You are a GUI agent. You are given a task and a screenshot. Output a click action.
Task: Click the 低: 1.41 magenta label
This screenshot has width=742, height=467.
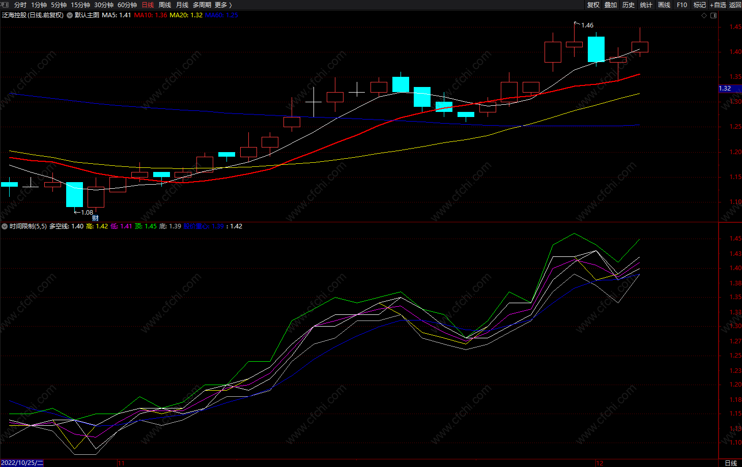coord(121,226)
